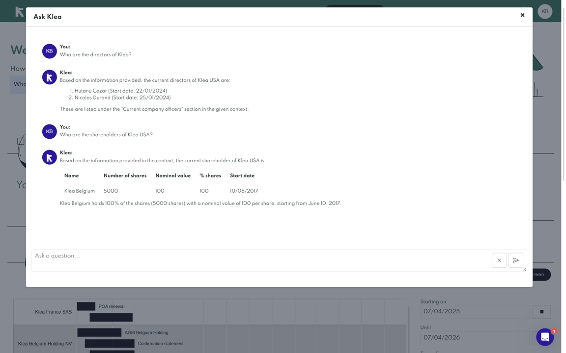This screenshot has height=353, width=566.
Task: Open the KB profile avatar top right
Action: point(545,11)
